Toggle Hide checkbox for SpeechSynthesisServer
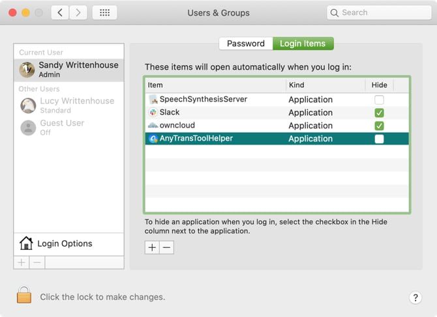The image size is (437, 317). (379, 100)
